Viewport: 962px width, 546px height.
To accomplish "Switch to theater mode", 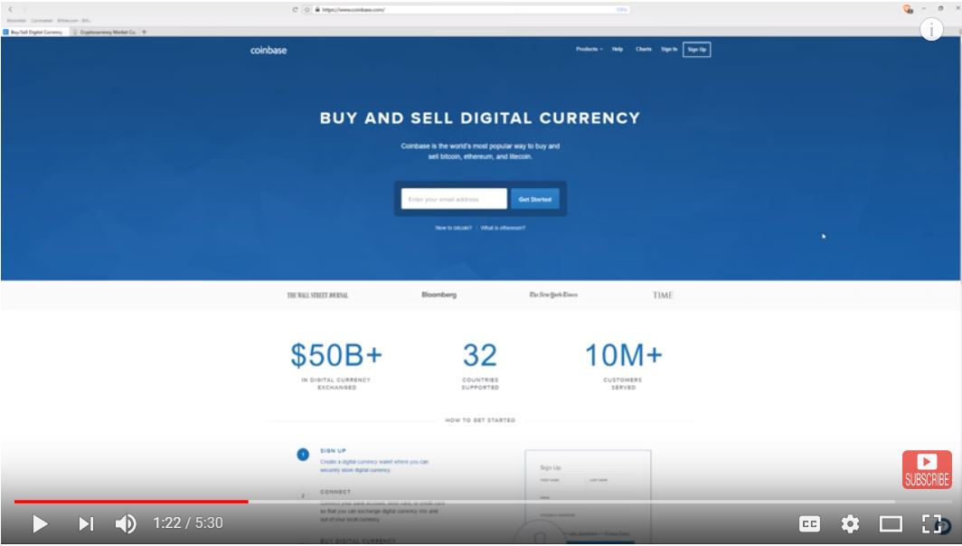I will coord(891,524).
